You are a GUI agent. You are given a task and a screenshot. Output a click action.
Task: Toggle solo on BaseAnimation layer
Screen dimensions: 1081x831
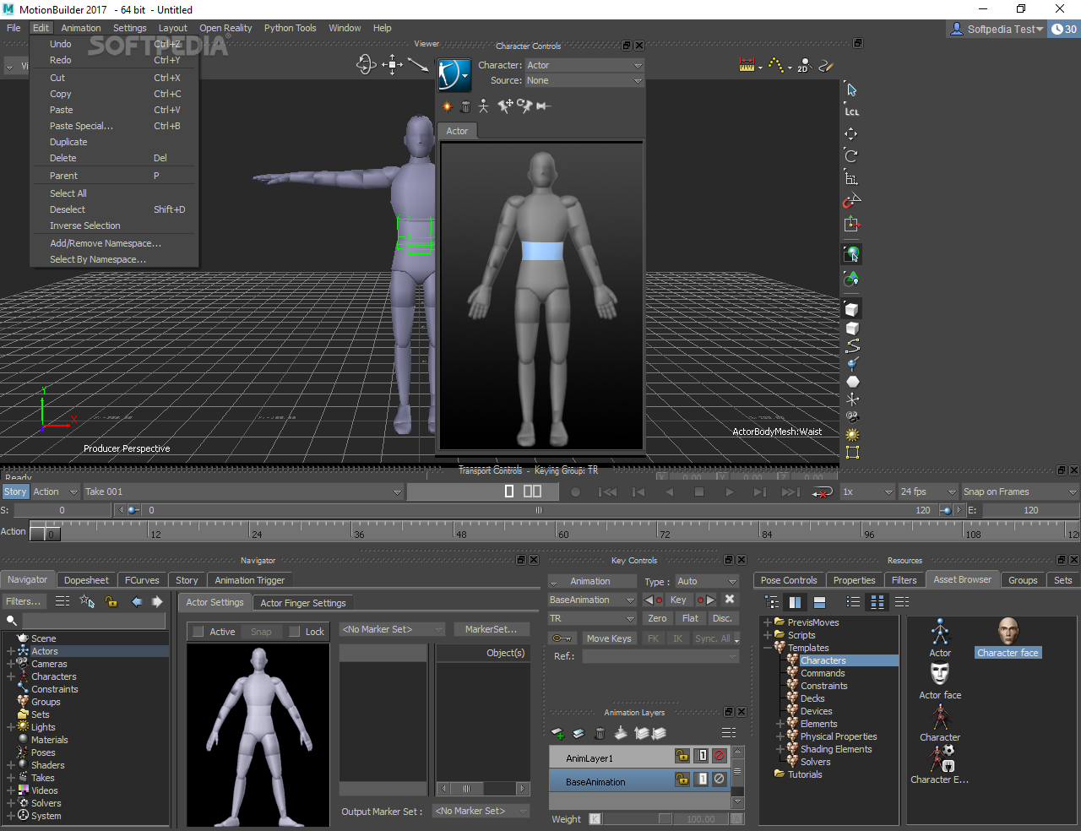click(702, 779)
